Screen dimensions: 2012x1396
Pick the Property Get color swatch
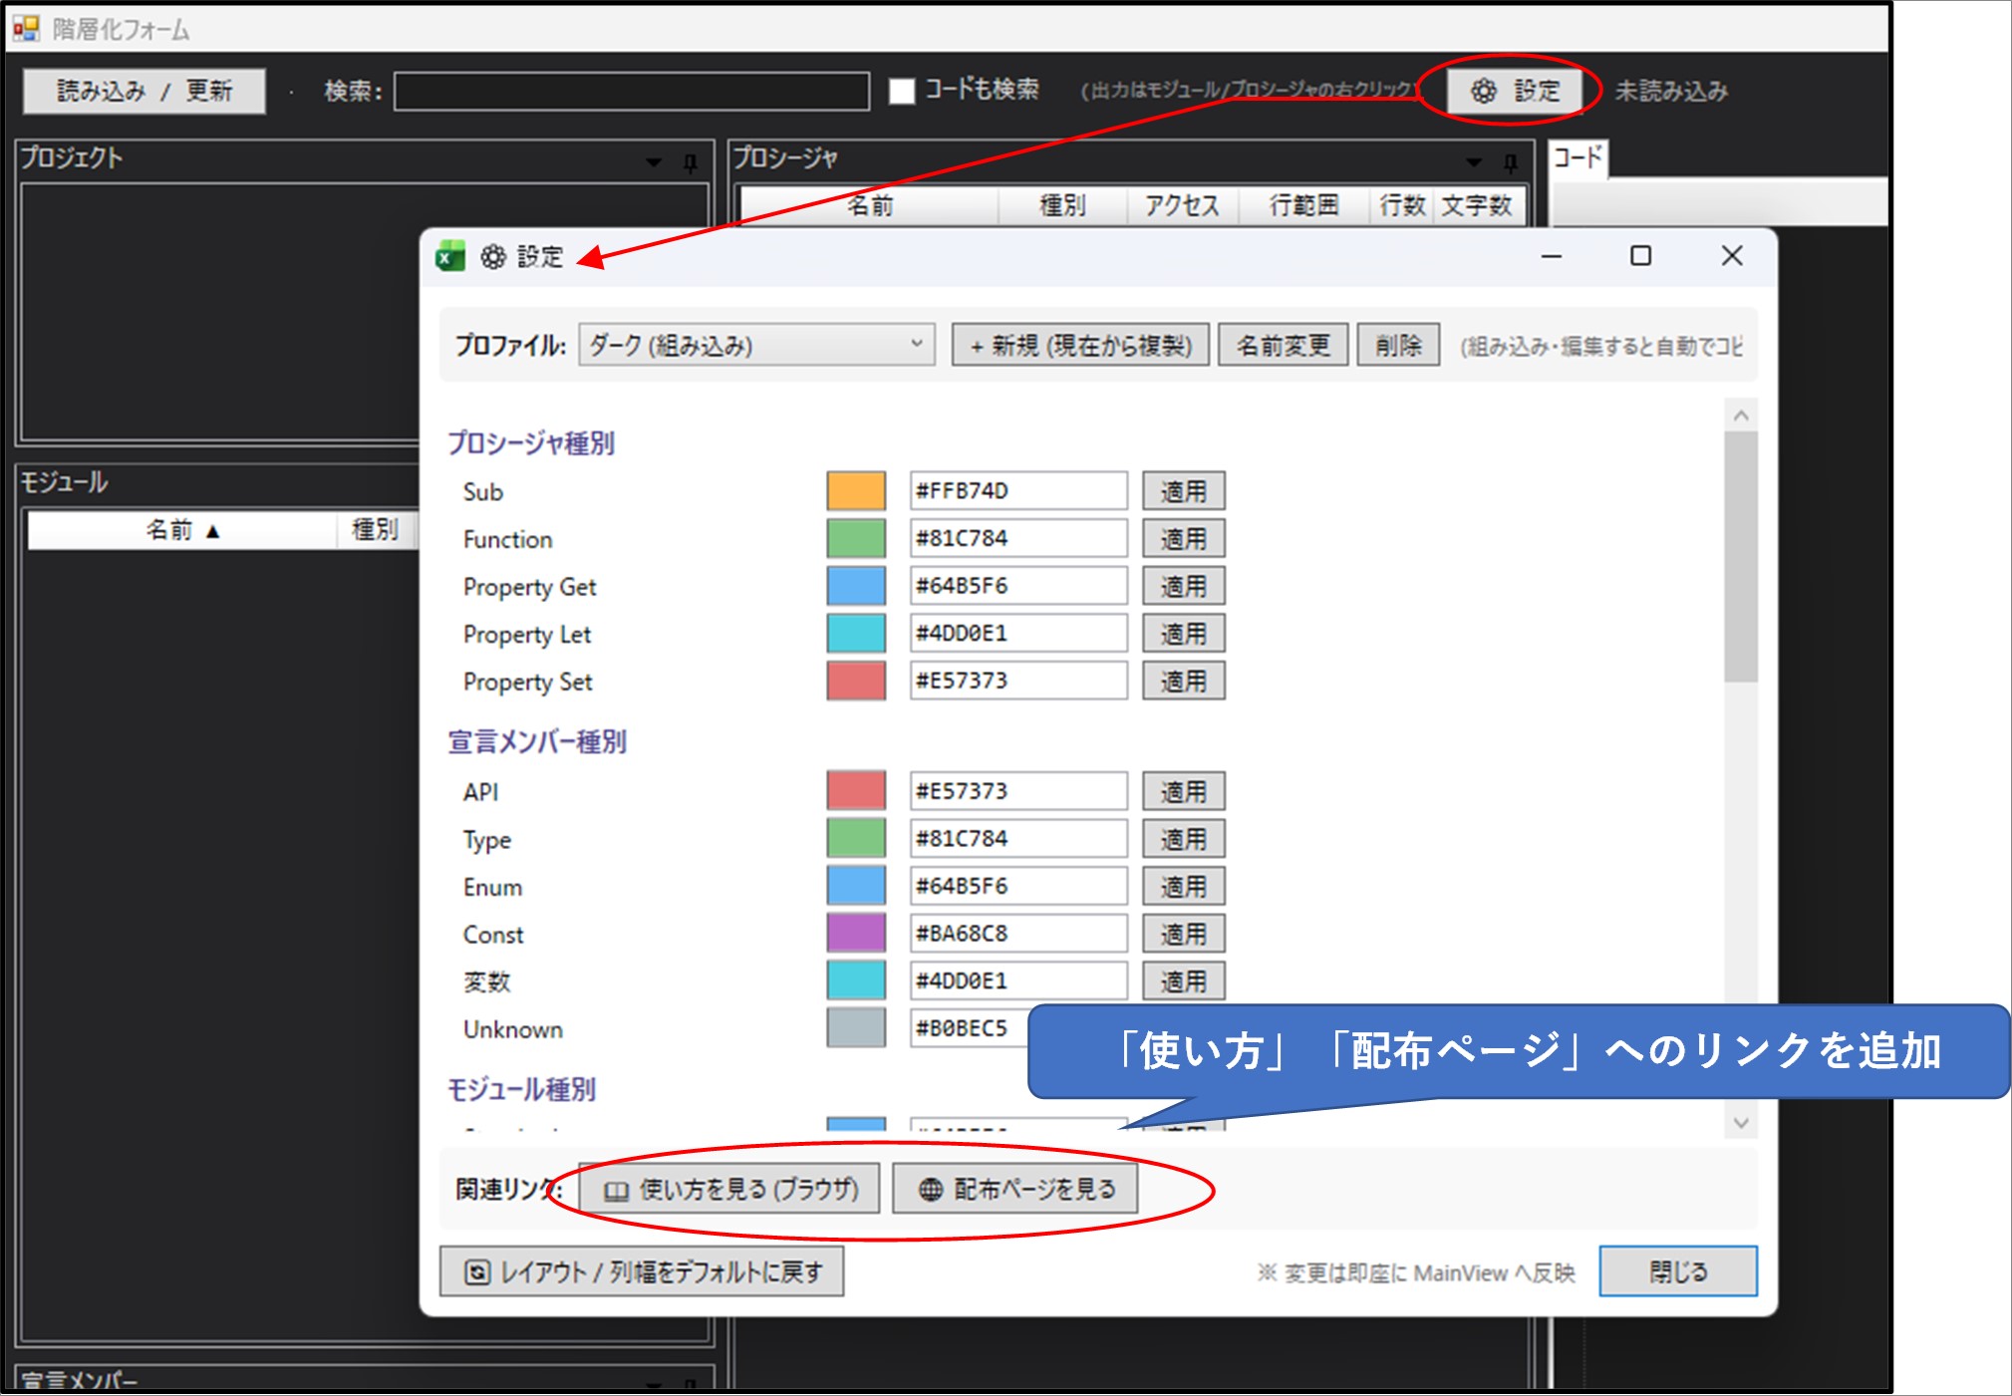[x=856, y=586]
